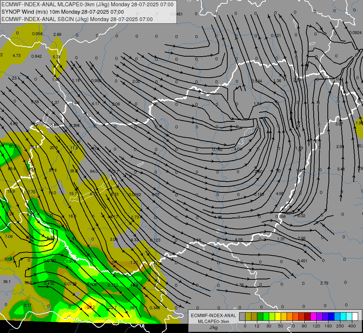Select the bright green legend swatch
This screenshot has width=363, height=333.
click(266, 317)
